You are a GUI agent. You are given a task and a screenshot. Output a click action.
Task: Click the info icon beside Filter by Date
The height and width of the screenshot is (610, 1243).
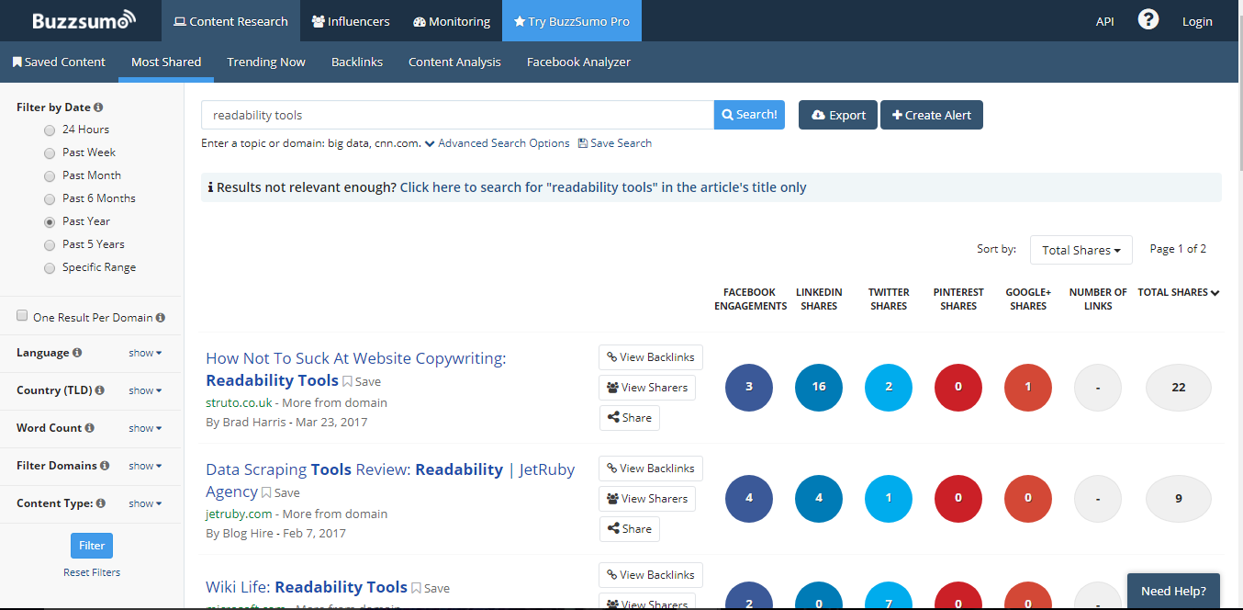pos(98,107)
